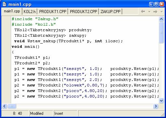
Task: Click the forward navigation arrow
Action: click(155, 11)
